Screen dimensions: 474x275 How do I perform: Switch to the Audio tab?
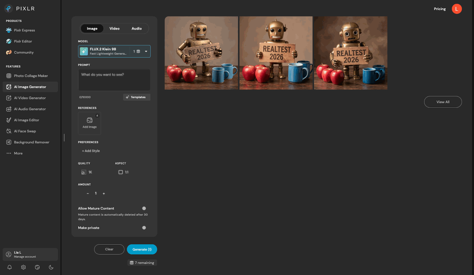tap(137, 28)
